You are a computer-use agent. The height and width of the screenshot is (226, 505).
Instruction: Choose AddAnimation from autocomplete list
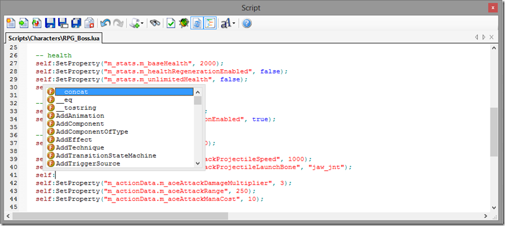click(x=80, y=116)
